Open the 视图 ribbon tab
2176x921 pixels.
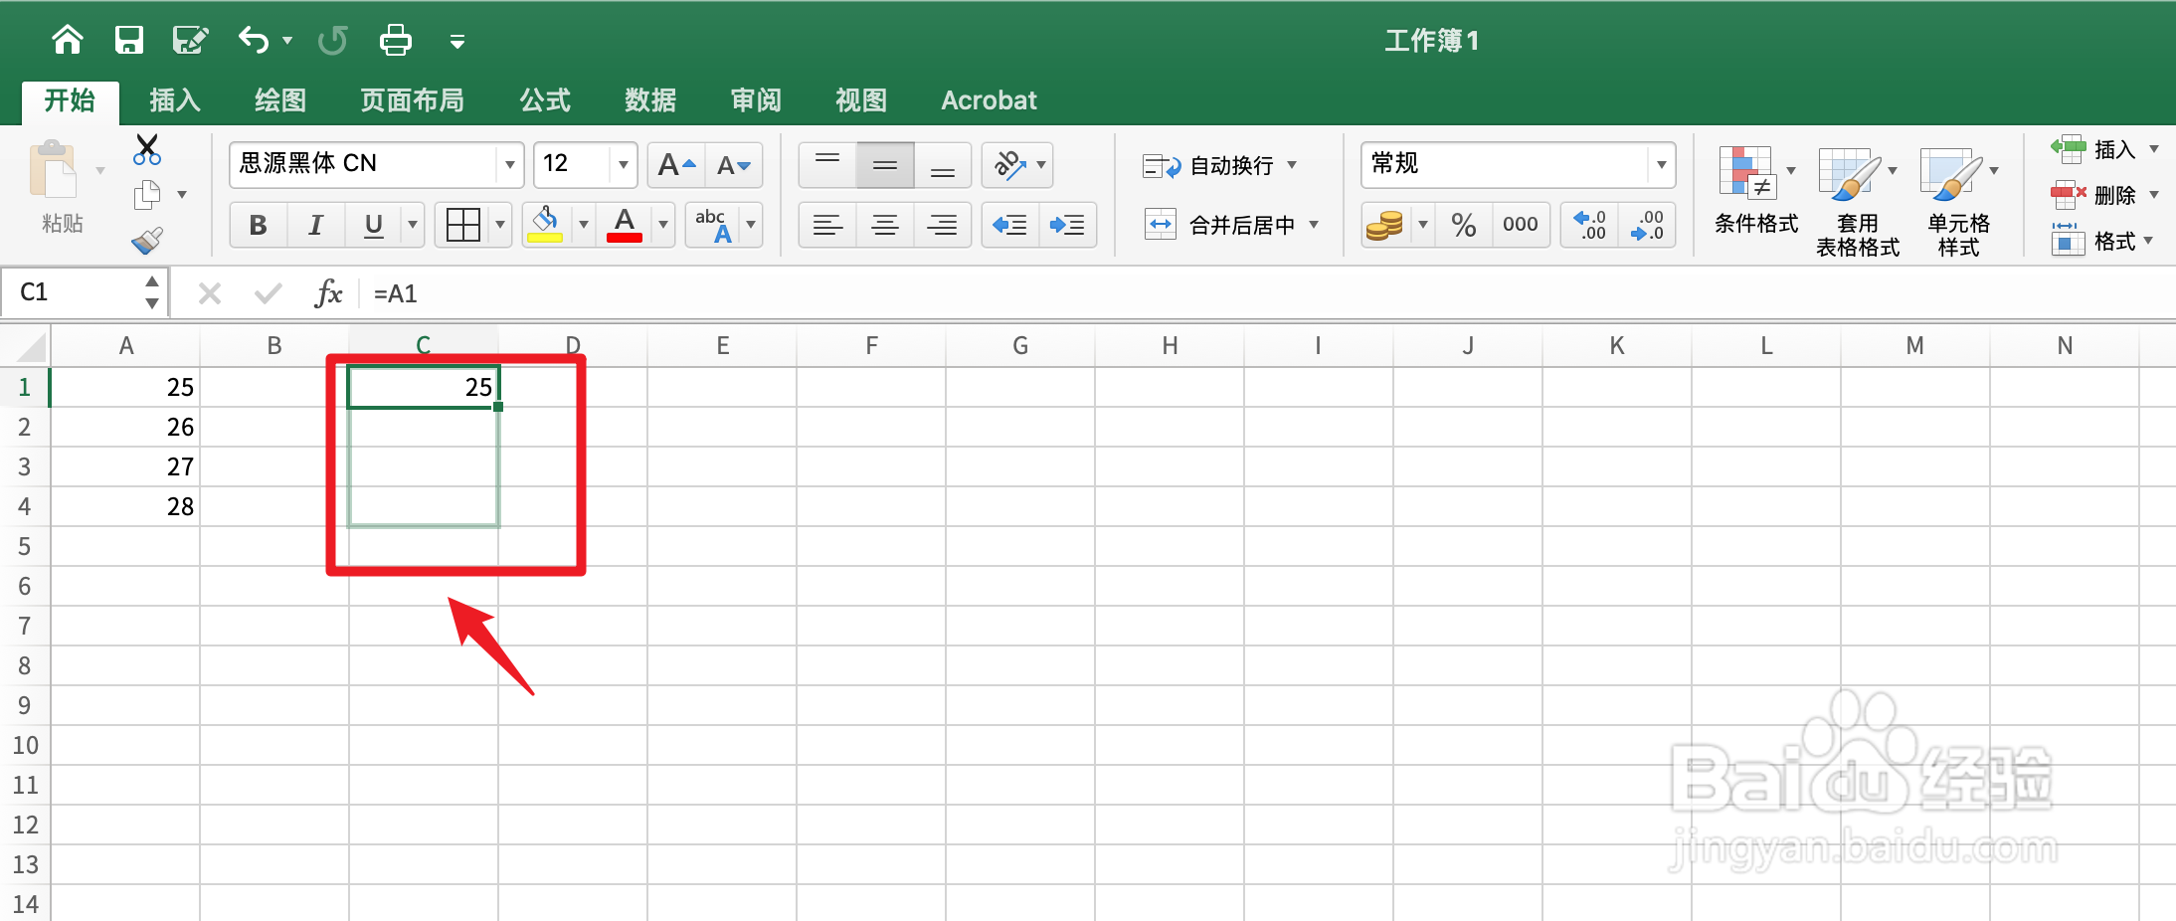(861, 100)
